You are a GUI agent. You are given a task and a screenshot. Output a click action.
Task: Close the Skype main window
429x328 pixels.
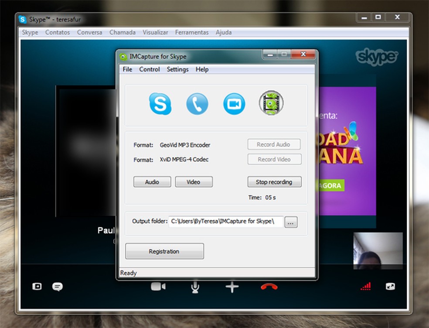click(397, 17)
